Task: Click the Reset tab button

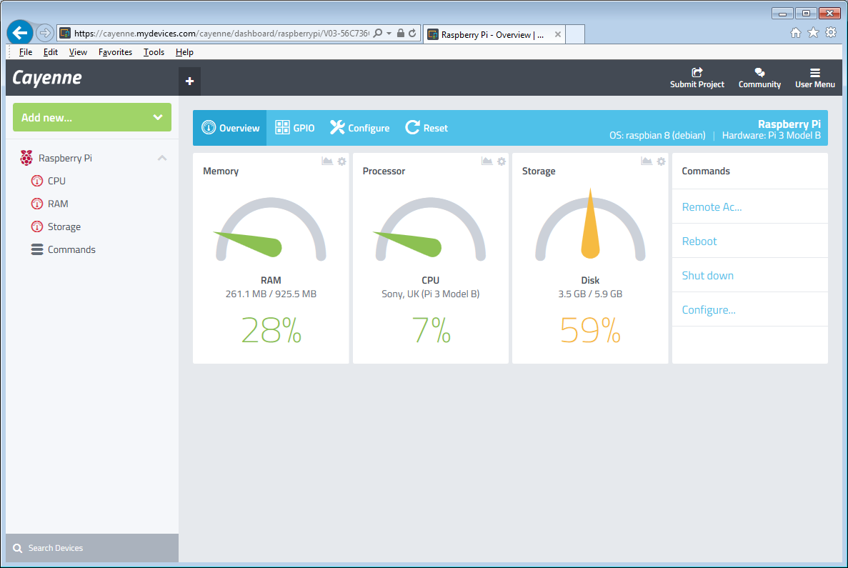Action: point(427,128)
